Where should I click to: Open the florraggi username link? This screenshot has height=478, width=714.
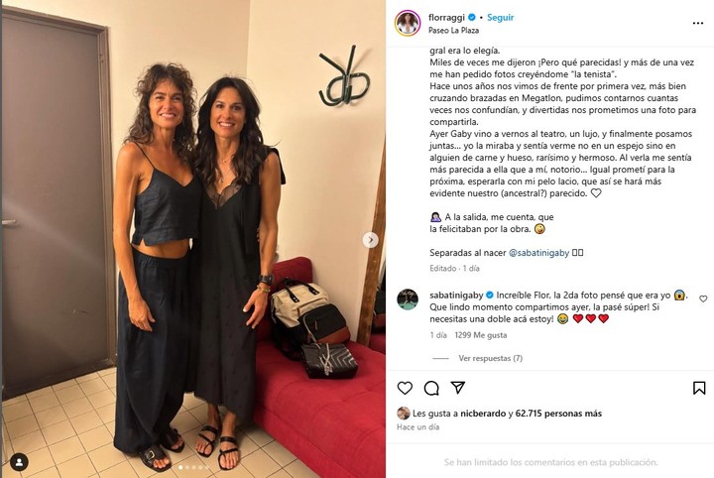[x=446, y=17]
